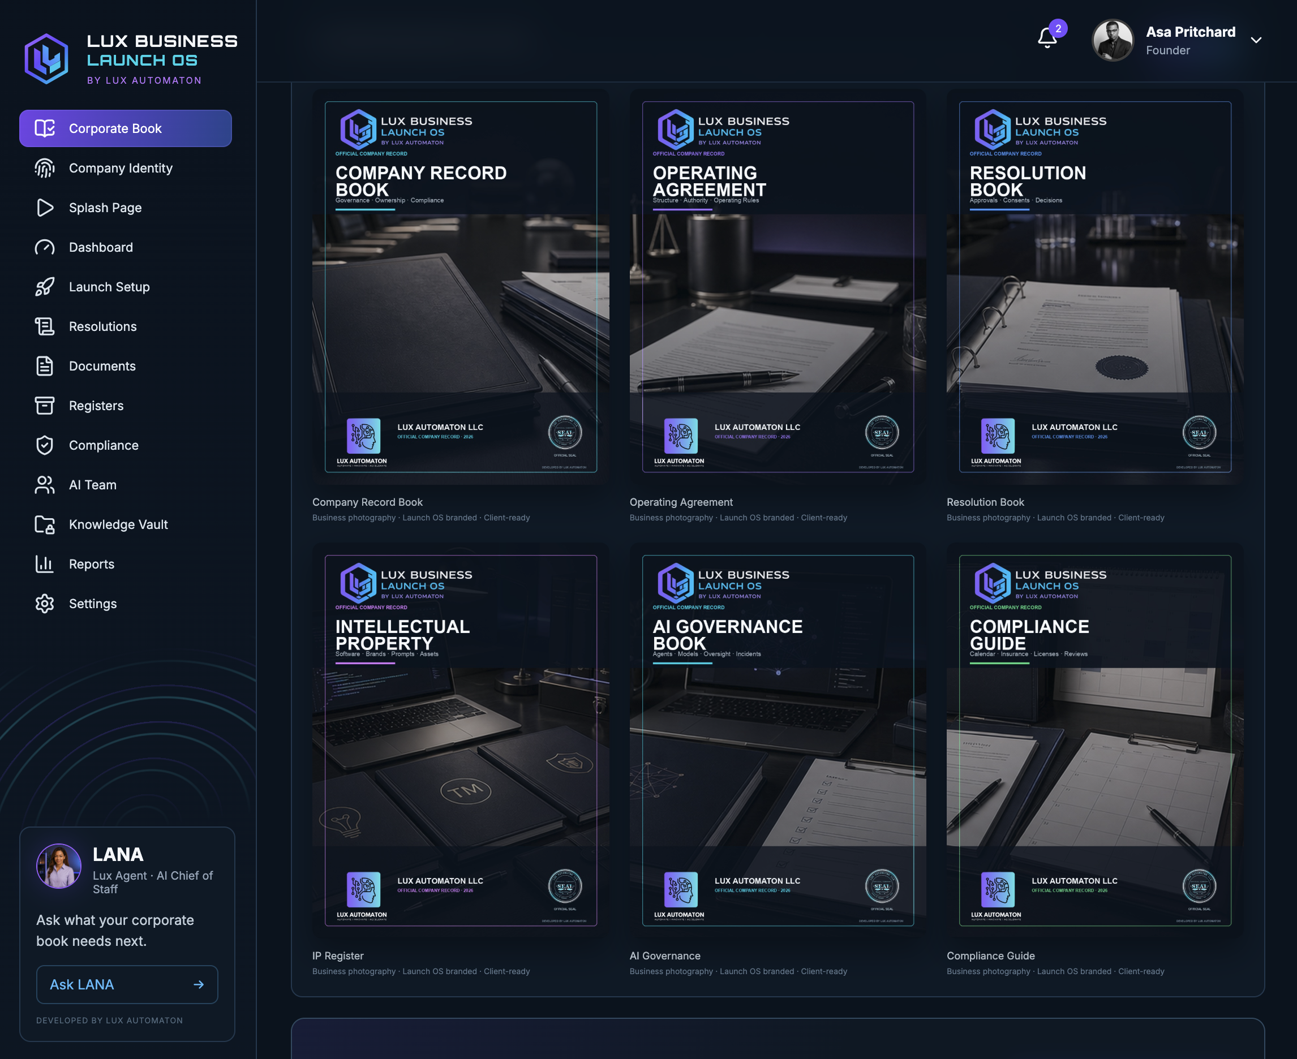Click the Launch Setup rocket icon
The height and width of the screenshot is (1059, 1297).
click(x=45, y=287)
